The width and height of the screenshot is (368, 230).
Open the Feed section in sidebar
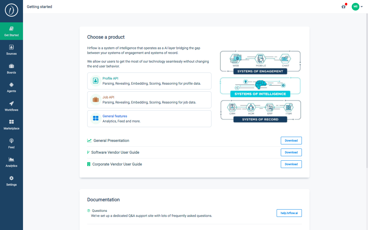[11, 143]
